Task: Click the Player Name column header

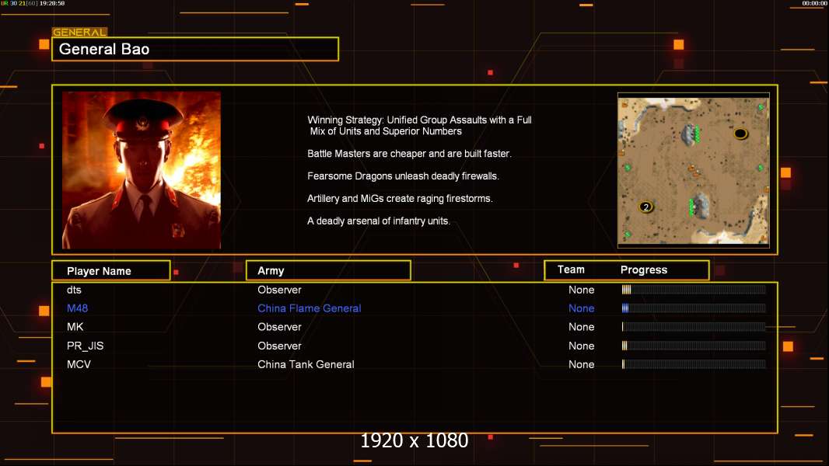Action: click(111, 271)
